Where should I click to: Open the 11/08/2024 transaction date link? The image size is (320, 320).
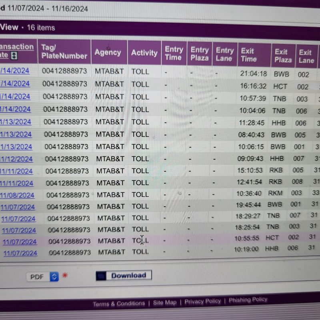pos(17,195)
